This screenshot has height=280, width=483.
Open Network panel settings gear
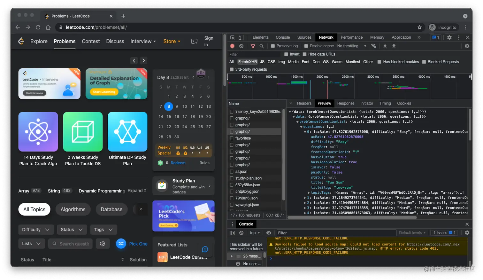coord(467,46)
